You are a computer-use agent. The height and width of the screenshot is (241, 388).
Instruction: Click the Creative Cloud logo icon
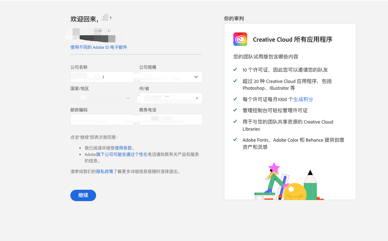(x=240, y=39)
